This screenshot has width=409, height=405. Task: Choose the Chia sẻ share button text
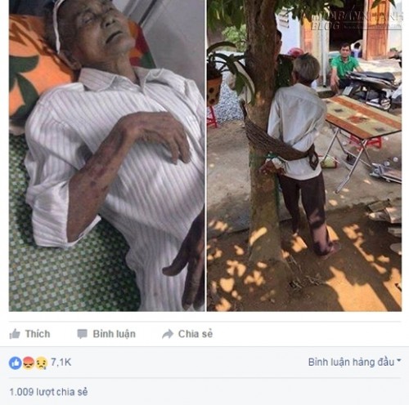click(196, 334)
